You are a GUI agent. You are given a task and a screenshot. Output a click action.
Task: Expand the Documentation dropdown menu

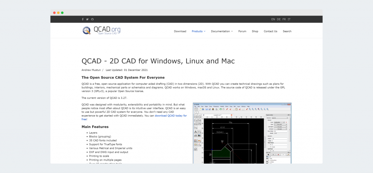pos(222,31)
